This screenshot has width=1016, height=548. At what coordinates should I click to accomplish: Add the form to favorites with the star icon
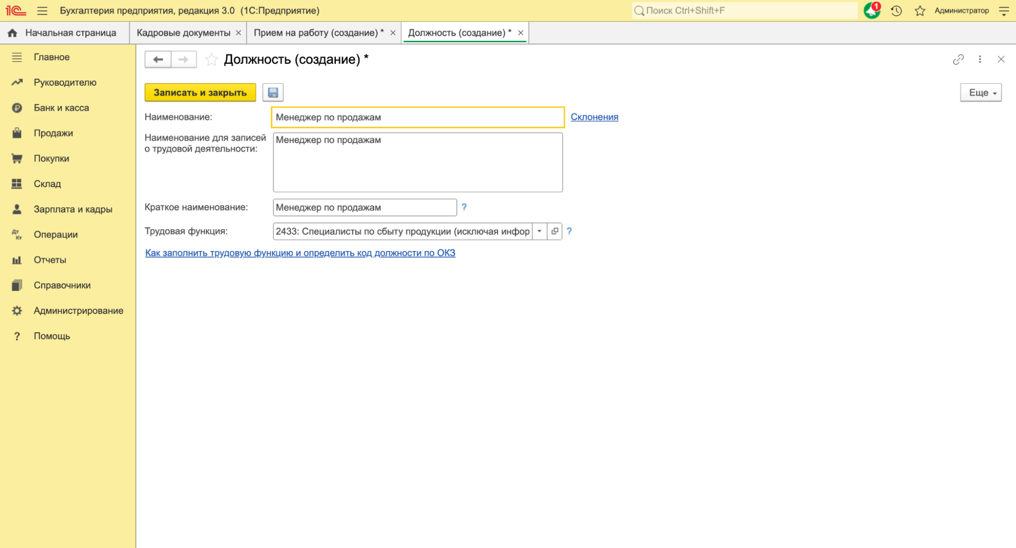(211, 60)
